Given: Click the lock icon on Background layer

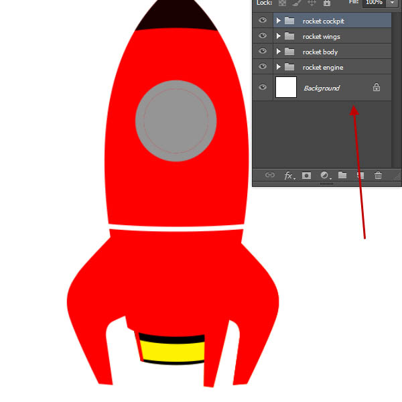Looking at the screenshot, I should 377,88.
